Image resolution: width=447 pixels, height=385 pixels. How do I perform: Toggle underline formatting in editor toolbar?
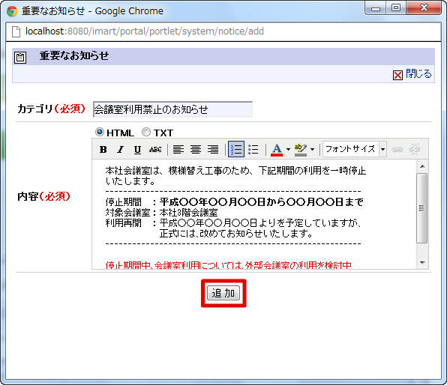coord(138,149)
